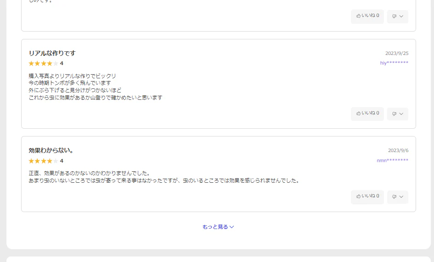Click the gray fifth star in リアルな作りです review
Image resolution: width=434 pixels, height=262 pixels.
click(56, 64)
